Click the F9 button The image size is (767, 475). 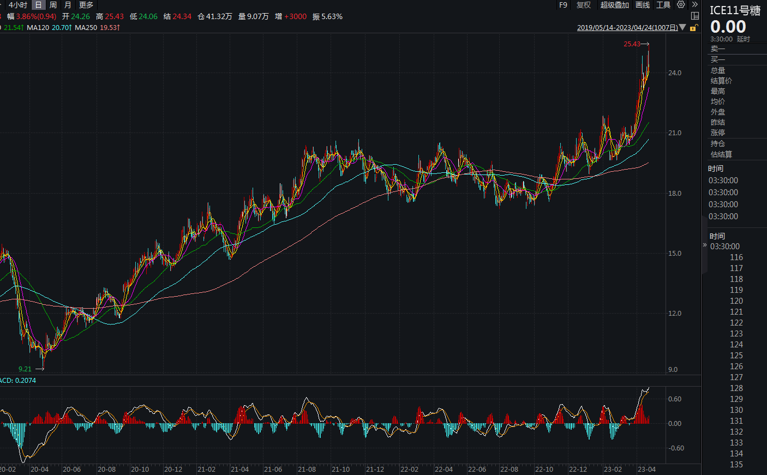(x=563, y=5)
